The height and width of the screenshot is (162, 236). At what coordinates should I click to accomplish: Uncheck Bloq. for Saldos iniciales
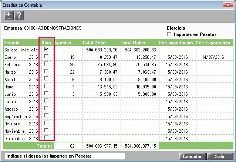(46, 49)
